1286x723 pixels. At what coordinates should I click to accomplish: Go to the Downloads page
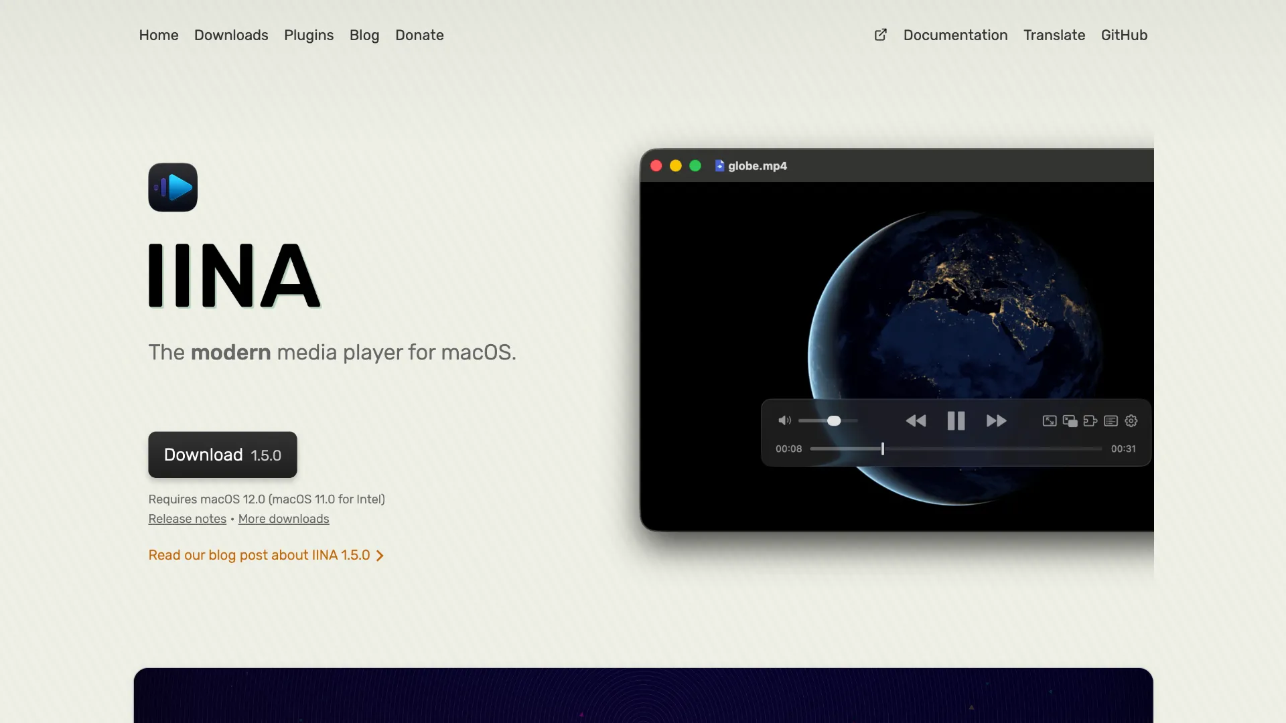point(231,35)
